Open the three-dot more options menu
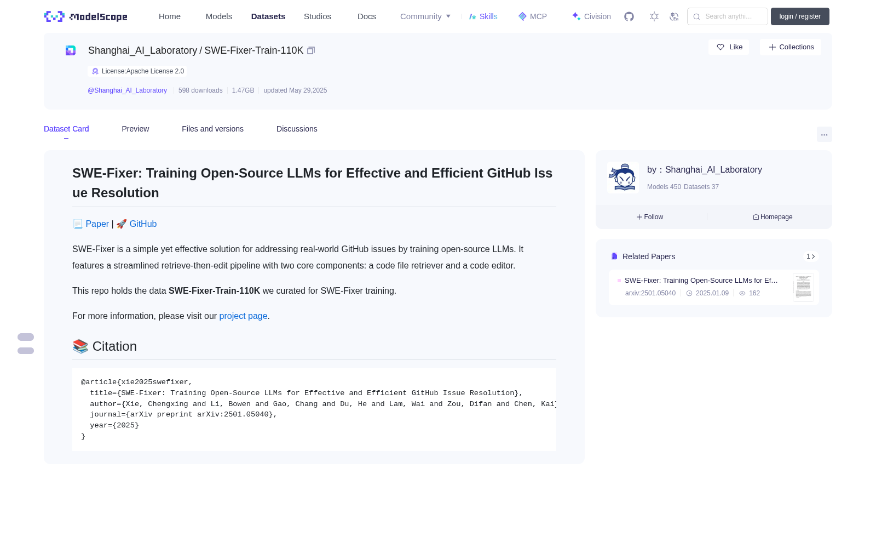This screenshot has height=548, width=876. click(x=824, y=134)
